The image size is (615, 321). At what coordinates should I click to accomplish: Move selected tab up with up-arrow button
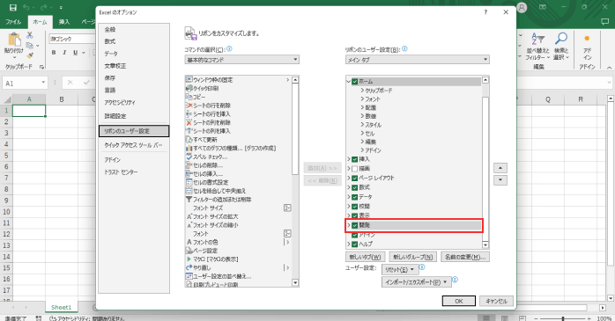pos(500,168)
